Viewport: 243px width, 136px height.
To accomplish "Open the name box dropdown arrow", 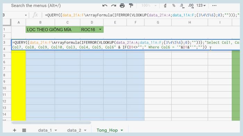I will point(26,15).
